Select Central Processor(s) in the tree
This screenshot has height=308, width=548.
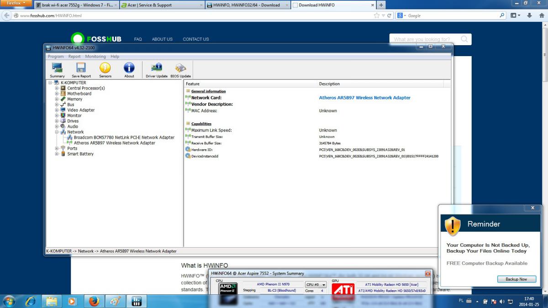[x=86, y=88]
